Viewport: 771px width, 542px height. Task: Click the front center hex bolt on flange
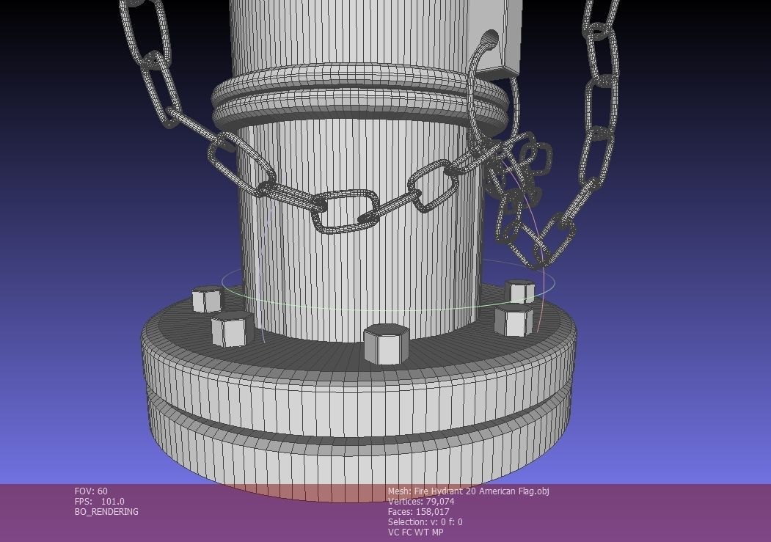386,344
